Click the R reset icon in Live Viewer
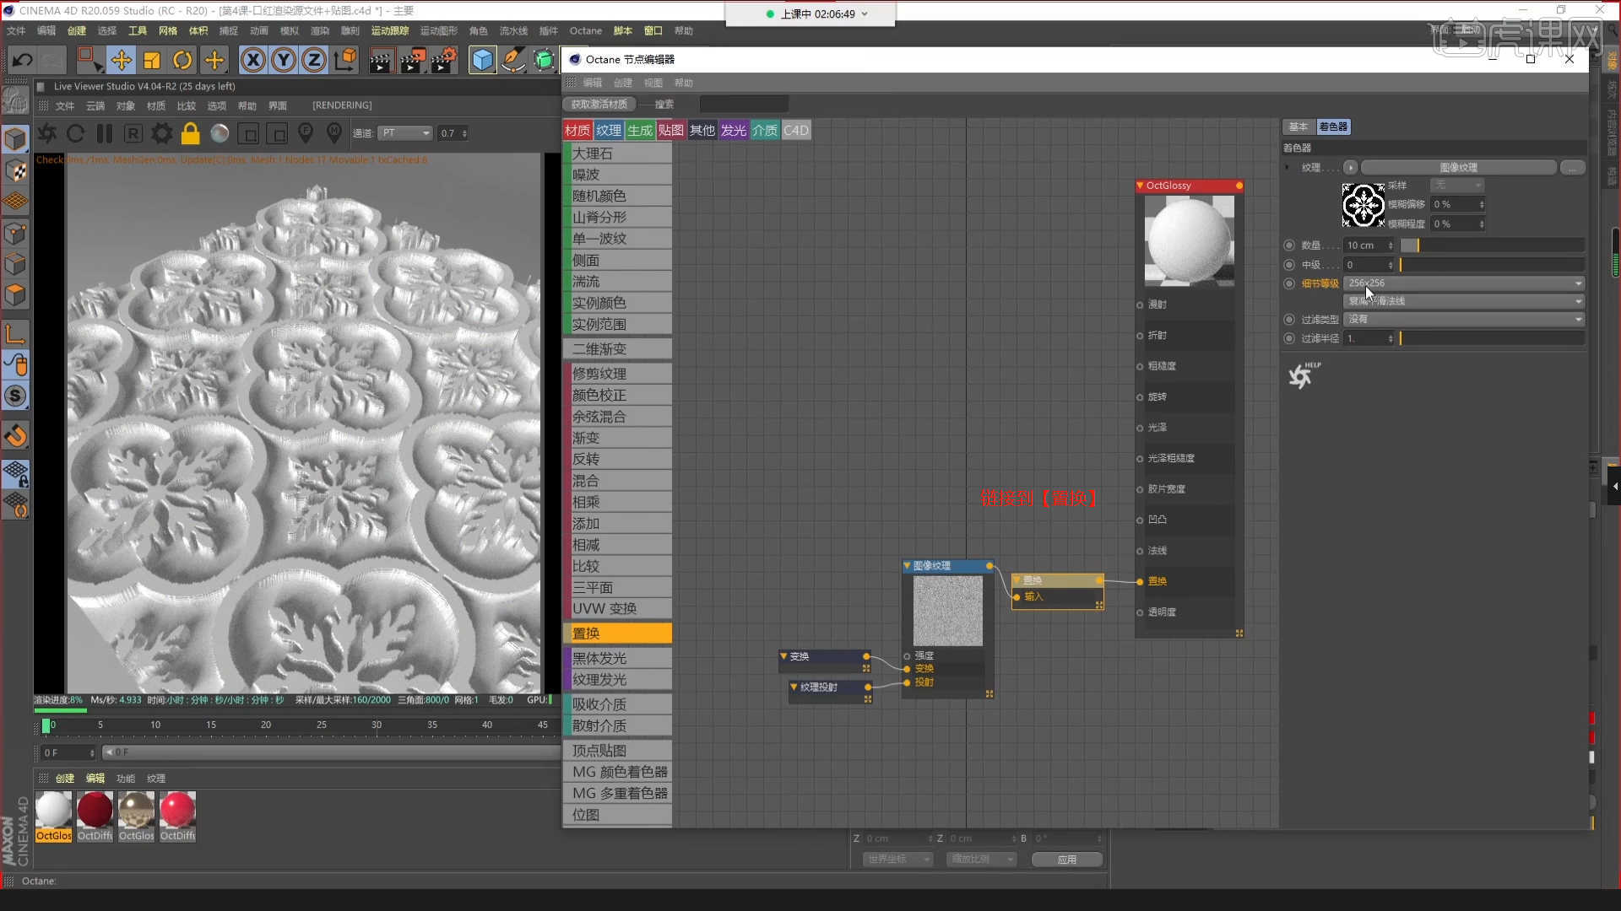The image size is (1621, 911). click(x=133, y=133)
